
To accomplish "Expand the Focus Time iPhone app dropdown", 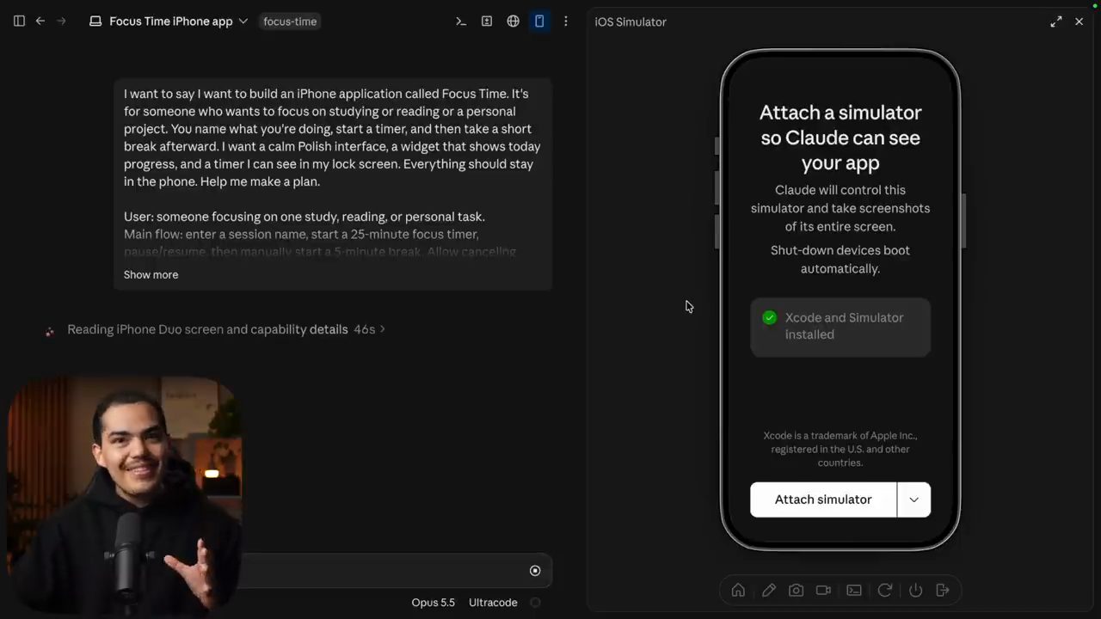I will click(243, 21).
